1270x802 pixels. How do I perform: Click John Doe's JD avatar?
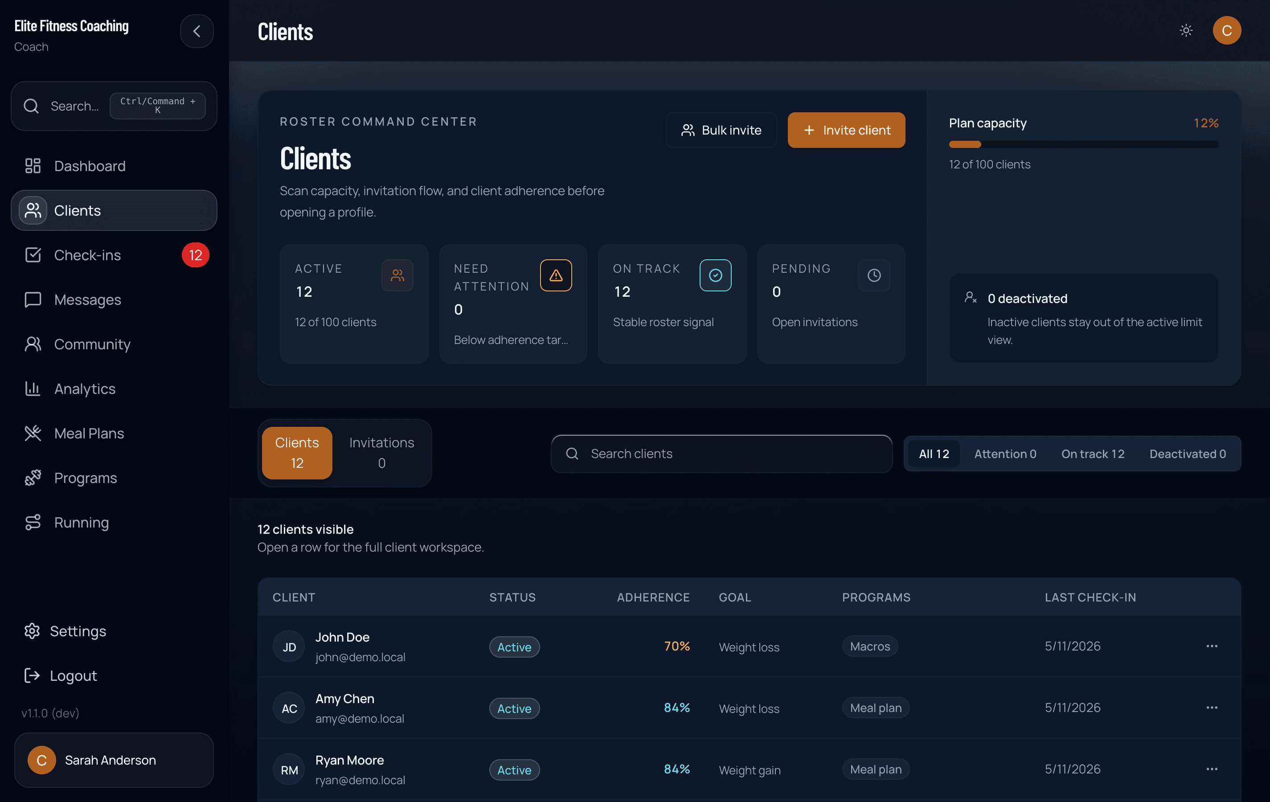[x=289, y=647]
